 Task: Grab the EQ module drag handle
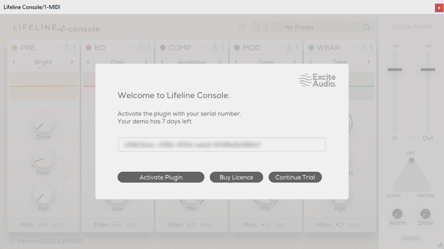(149, 47)
